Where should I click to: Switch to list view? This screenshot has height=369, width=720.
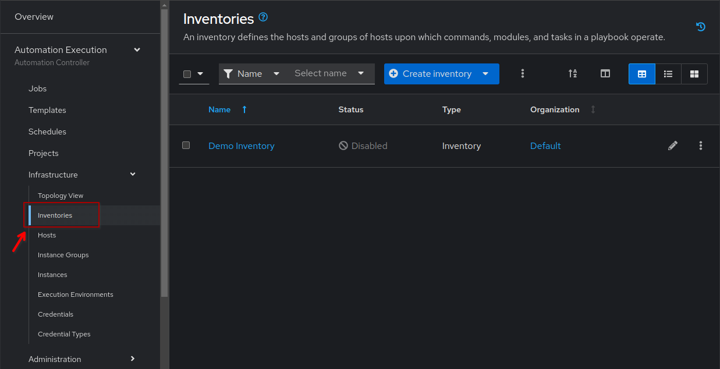668,74
